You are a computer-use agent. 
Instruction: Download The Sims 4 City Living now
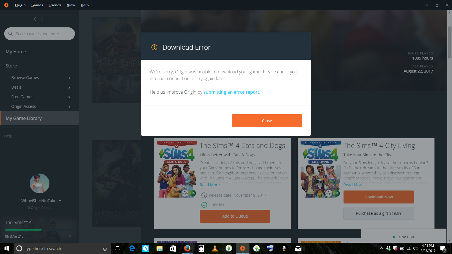(379, 197)
